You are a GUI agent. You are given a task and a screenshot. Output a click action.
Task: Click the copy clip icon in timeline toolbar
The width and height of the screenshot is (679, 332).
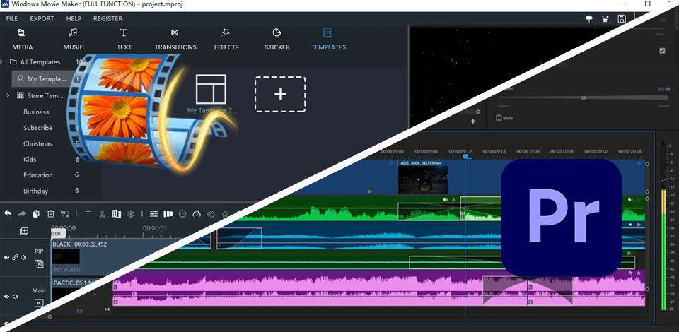click(36, 213)
